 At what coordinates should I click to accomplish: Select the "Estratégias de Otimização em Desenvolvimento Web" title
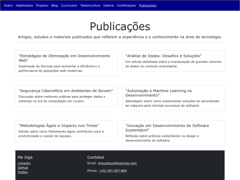point(64,58)
